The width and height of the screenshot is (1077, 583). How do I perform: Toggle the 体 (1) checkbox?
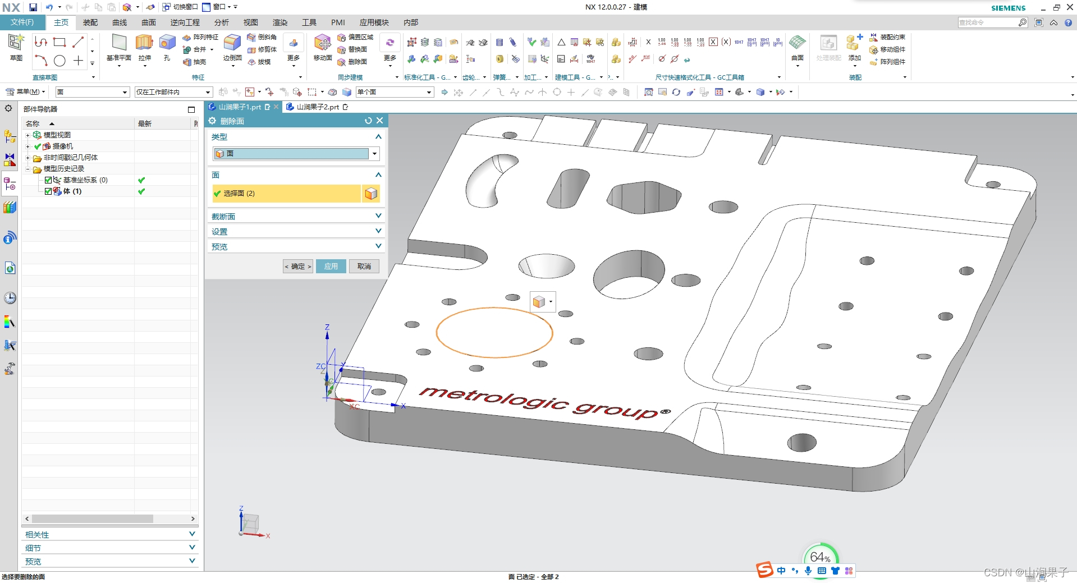tap(48, 191)
